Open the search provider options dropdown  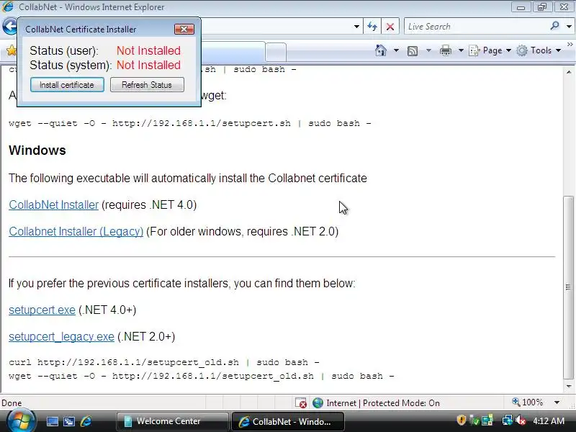point(569,27)
